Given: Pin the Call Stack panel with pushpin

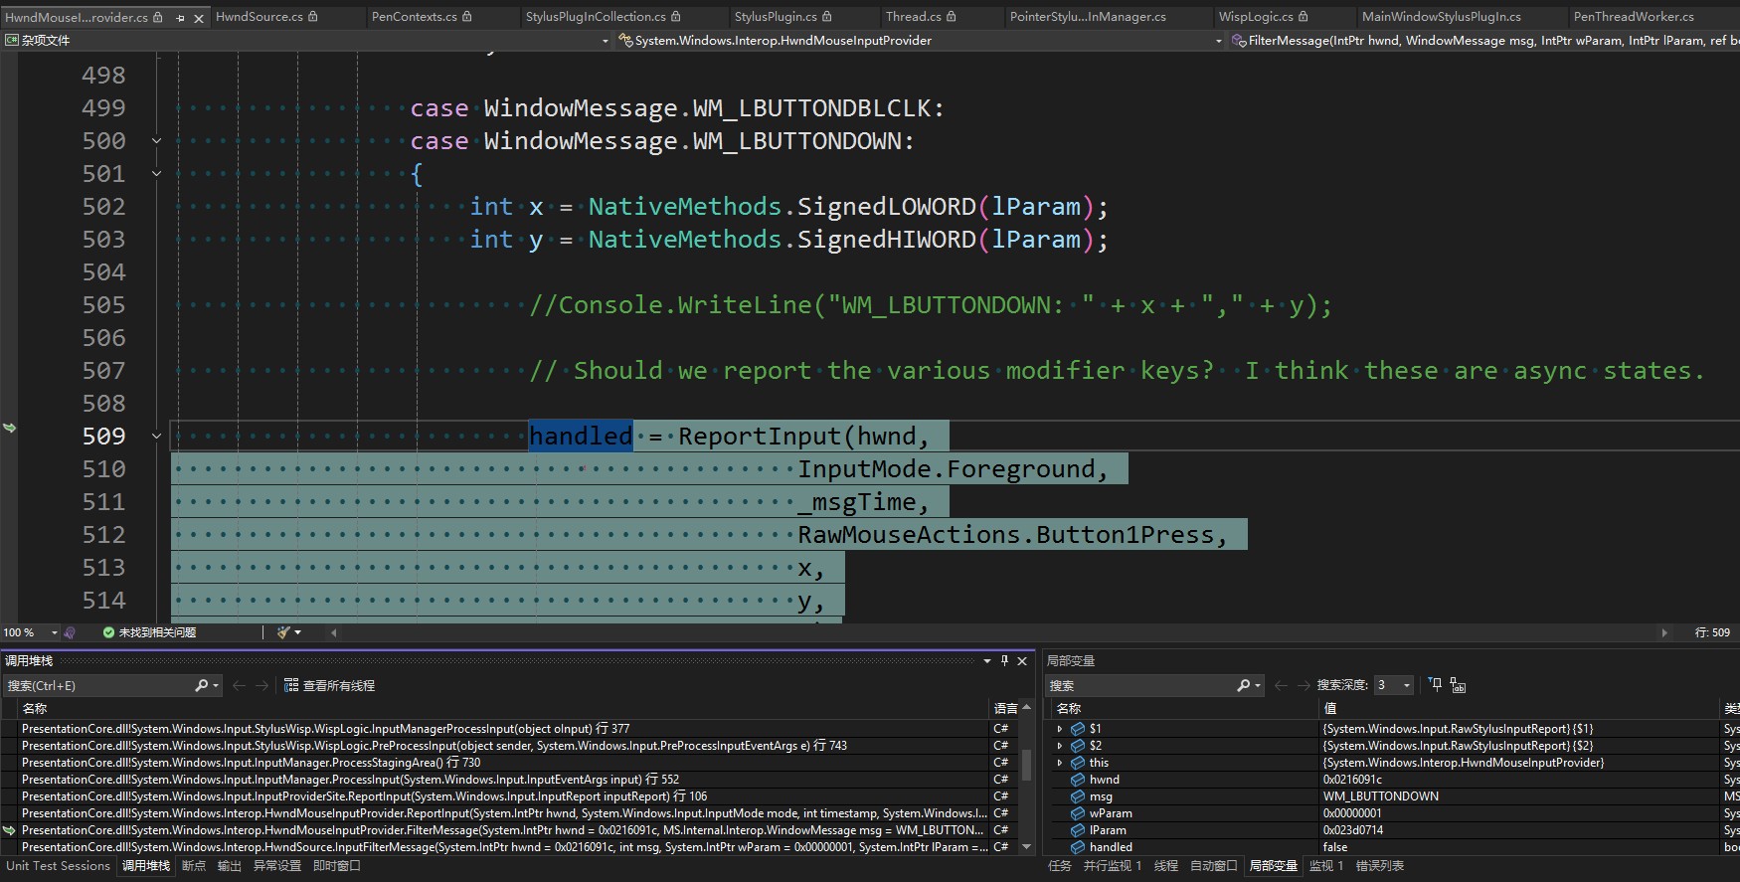Looking at the screenshot, I should pyautogui.click(x=1004, y=661).
